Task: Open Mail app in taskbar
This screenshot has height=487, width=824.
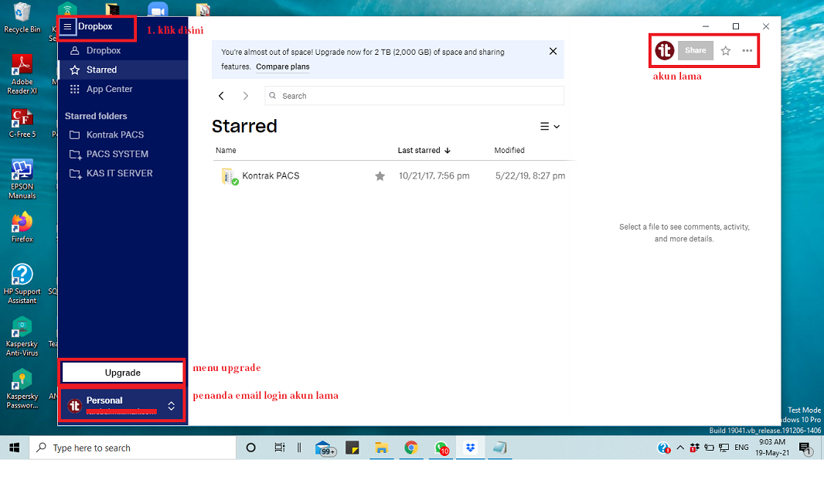Action: pyautogui.click(x=326, y=448)
